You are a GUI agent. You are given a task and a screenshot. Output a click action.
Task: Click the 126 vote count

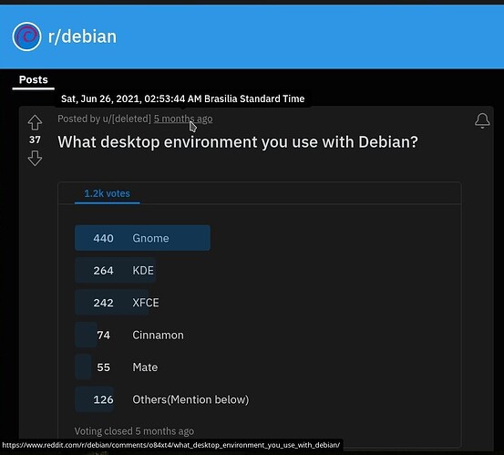(x=103, y=399)
